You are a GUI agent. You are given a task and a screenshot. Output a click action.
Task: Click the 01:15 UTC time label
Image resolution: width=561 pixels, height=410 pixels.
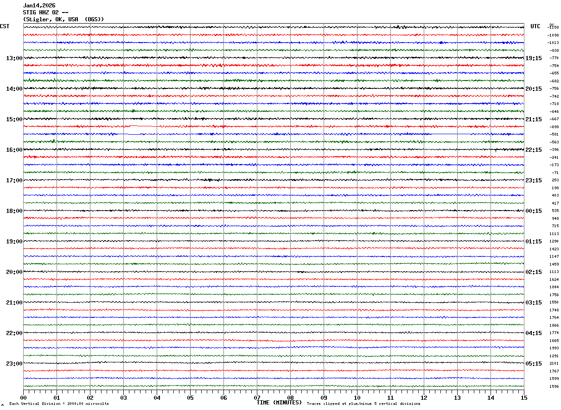[x=533, y=242]
